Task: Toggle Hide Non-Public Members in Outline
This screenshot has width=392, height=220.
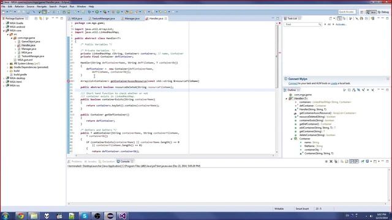Action: coord(367,90)
